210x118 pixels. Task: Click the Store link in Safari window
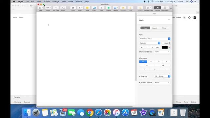pos(21,17)
